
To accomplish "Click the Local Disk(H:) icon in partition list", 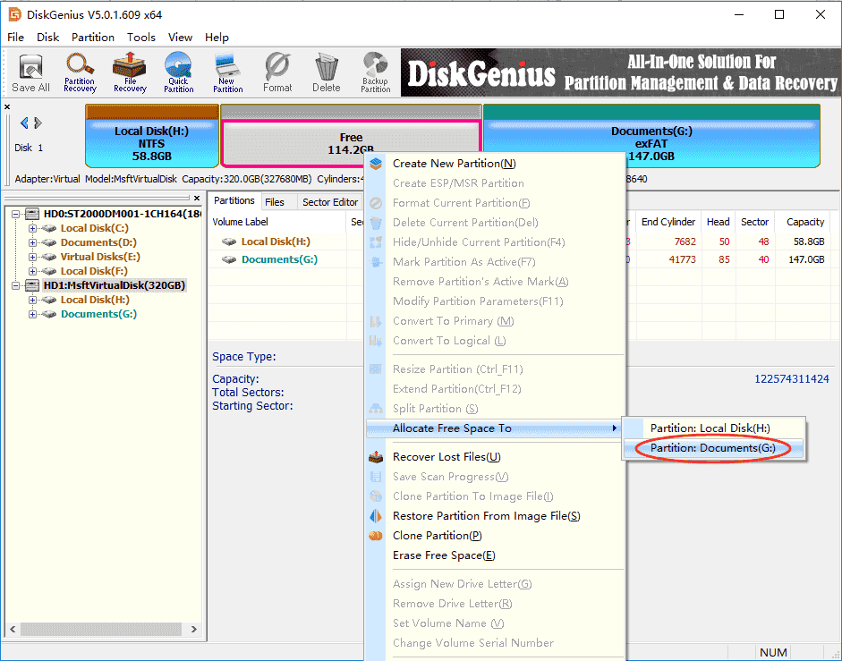I will coord(229,242).
